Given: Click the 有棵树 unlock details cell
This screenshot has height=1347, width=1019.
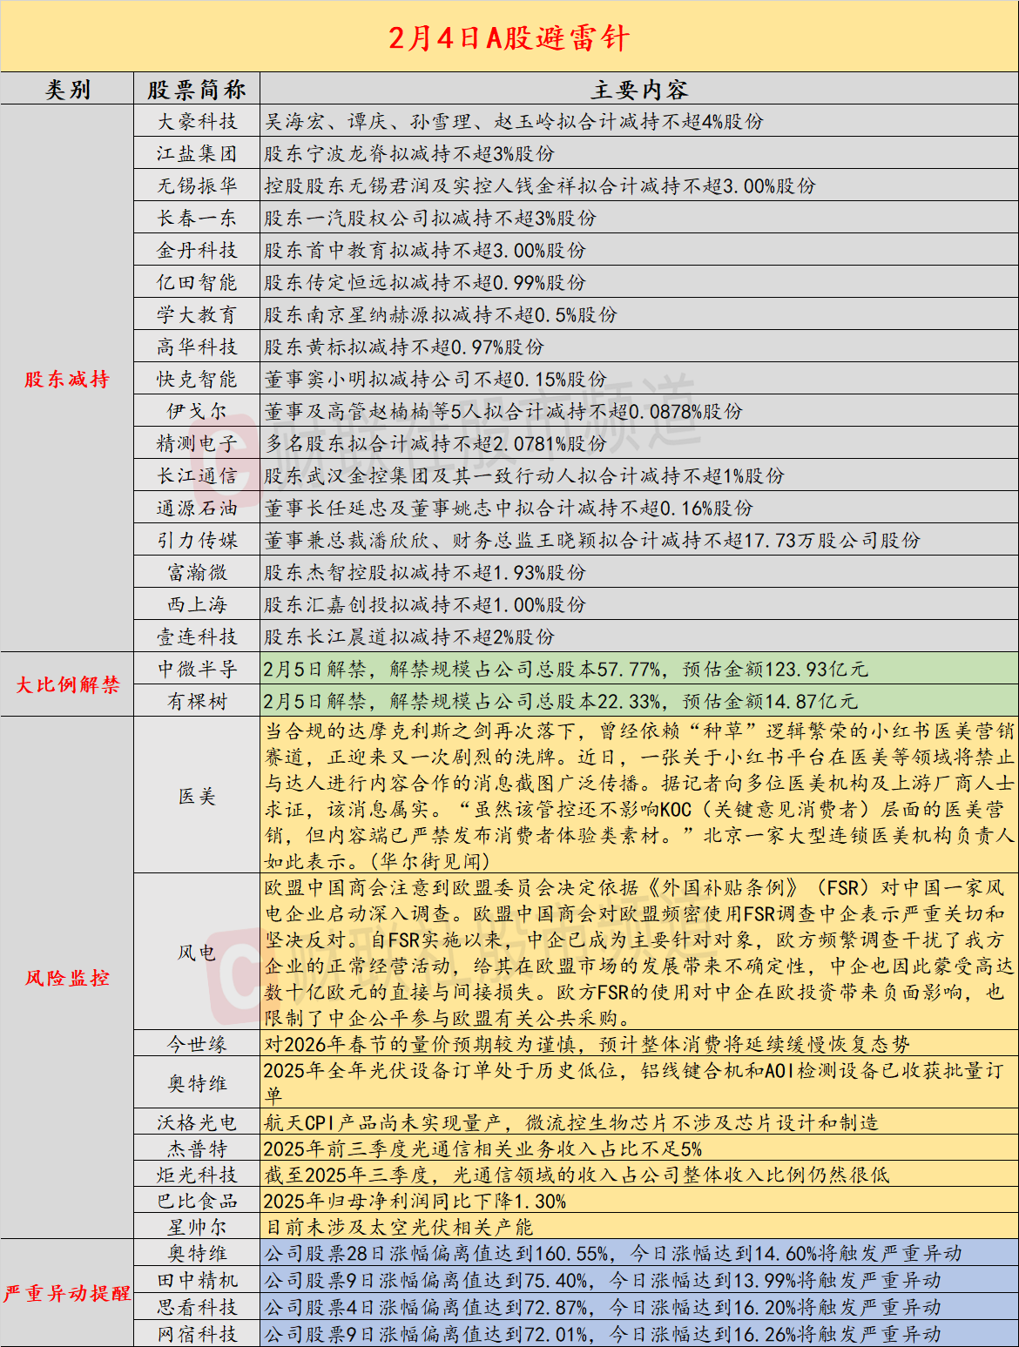Looking at the screenshot, I should [638, 701].
